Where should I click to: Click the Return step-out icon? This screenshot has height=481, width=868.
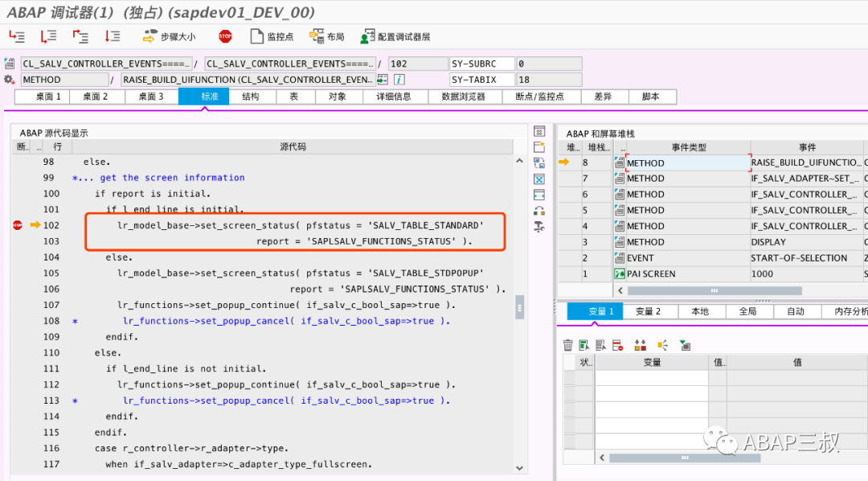click(x=80, y=36)
